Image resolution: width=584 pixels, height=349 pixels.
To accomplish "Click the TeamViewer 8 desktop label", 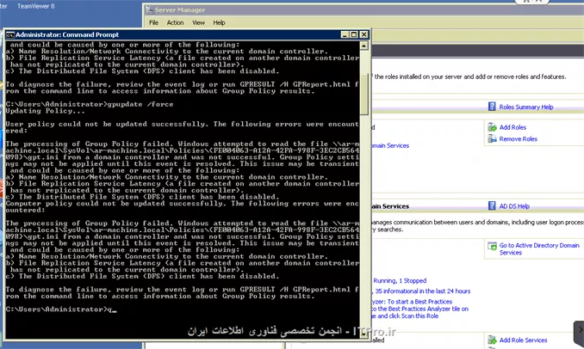I will pyautogui.click(x=36, y=6).
